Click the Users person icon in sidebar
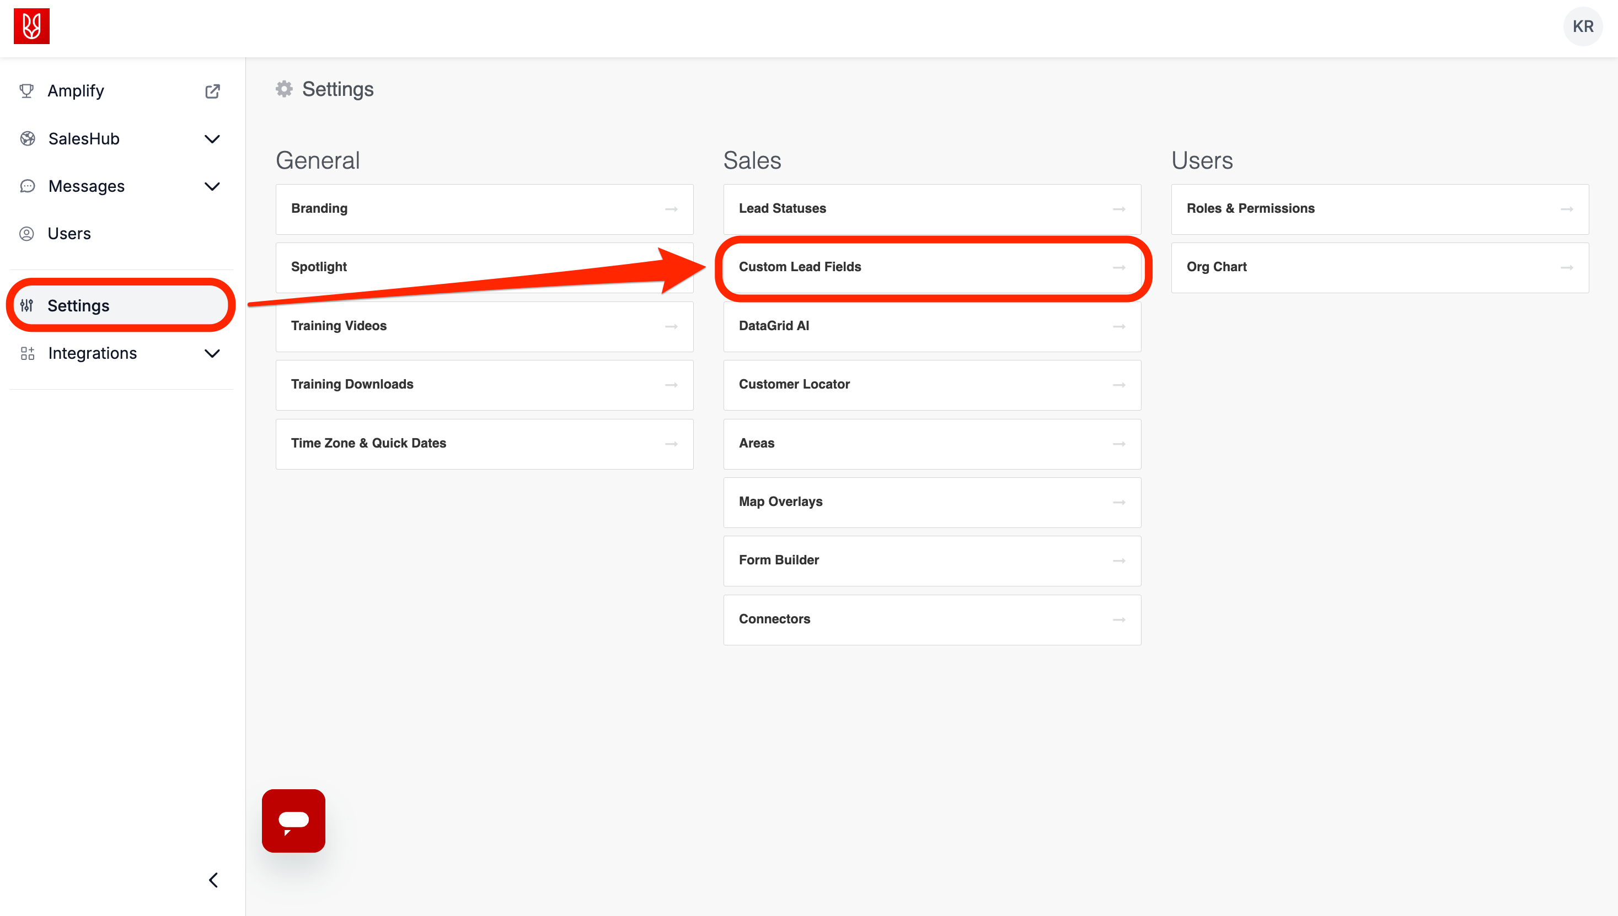The width and height of the screenshot is (1618, 916). 26,234
